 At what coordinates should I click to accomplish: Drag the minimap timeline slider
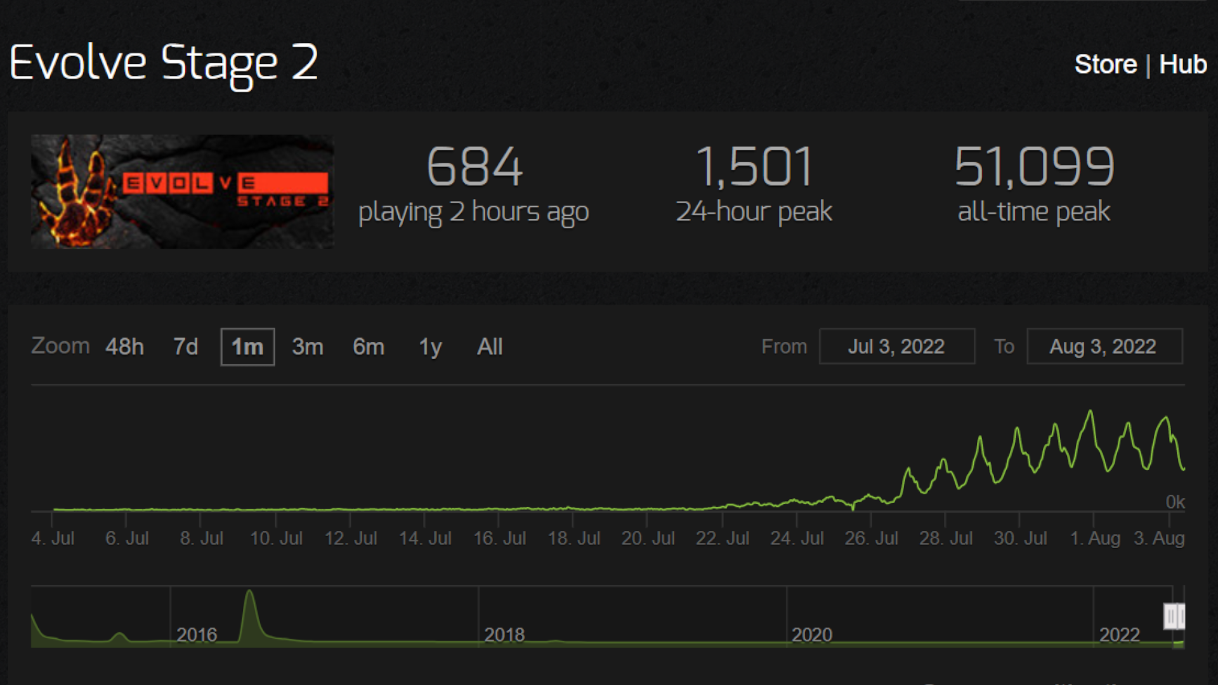(1173, 615)
